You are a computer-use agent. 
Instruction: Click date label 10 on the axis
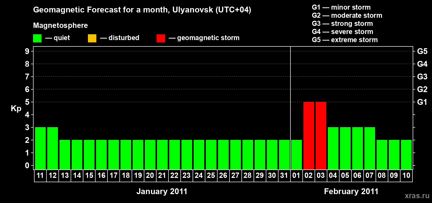(406, 175)
